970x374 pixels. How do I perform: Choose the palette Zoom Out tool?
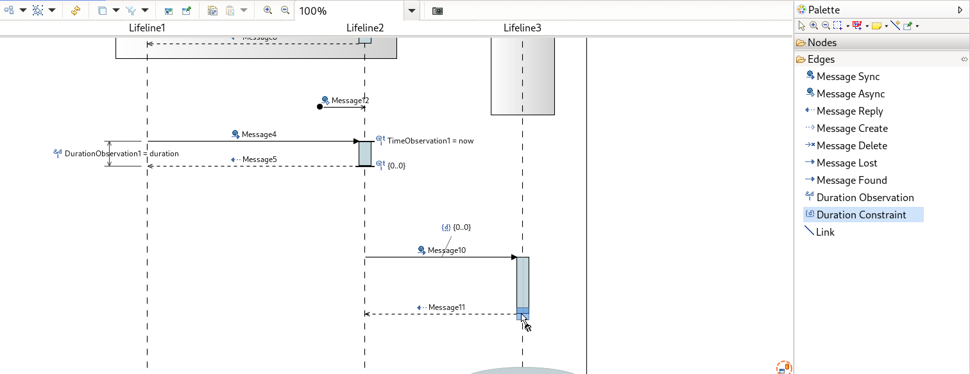tap(826, 26)
